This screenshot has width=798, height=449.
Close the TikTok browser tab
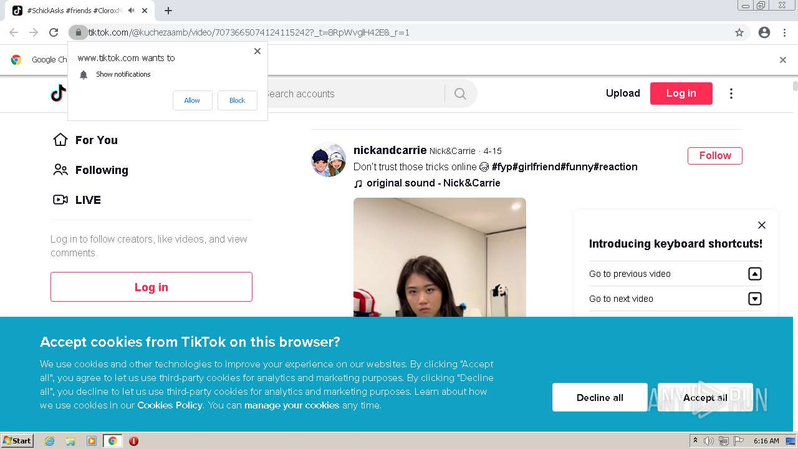[145, 11]
